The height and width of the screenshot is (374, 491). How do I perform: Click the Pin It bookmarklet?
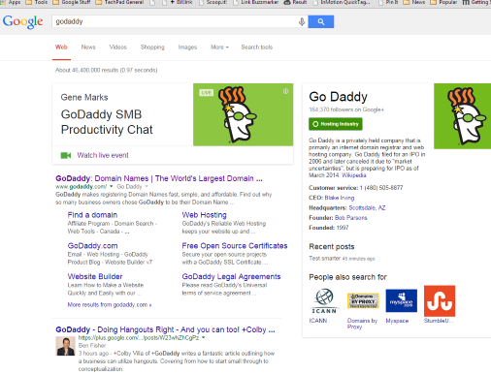tap(388, 2)
